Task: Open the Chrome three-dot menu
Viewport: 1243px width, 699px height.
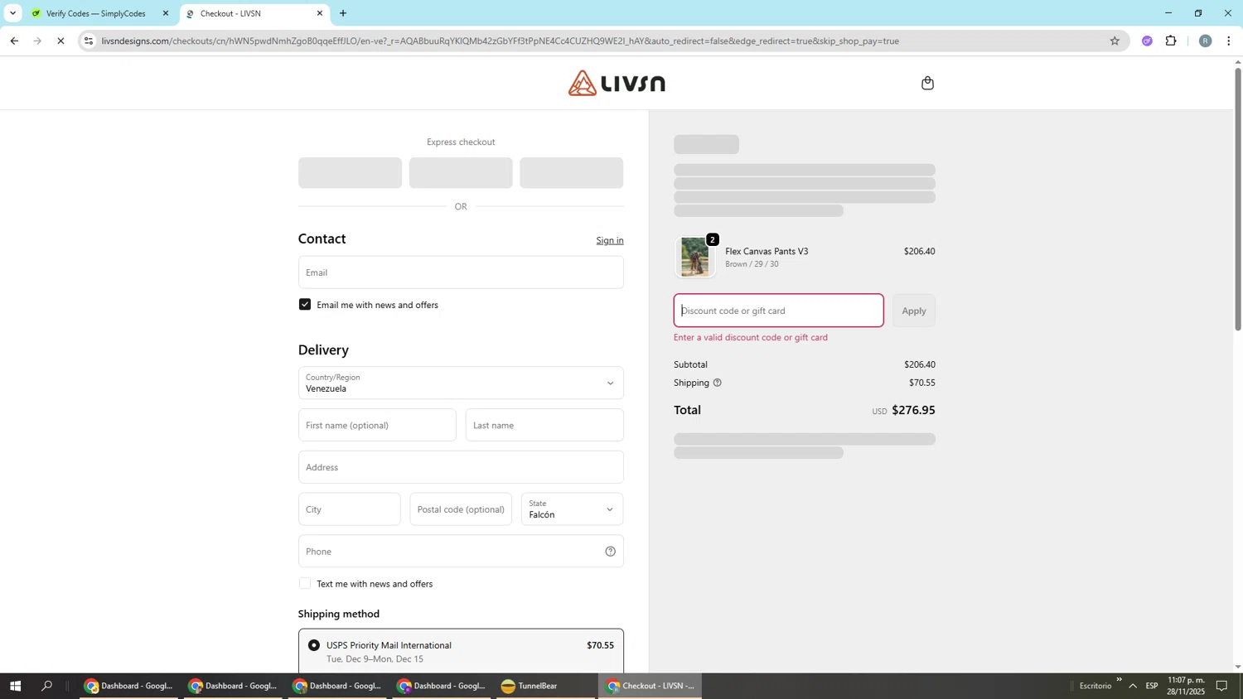Action: (1229, 41)
